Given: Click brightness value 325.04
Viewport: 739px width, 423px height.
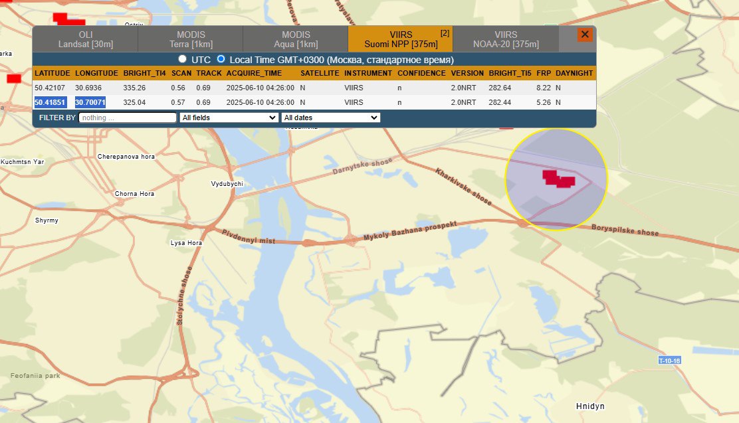Looking at the screenshot, I should pyautogui.click(x=134, y=102).
